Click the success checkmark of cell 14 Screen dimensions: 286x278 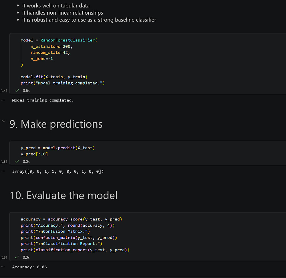click(x=17, y=90)
